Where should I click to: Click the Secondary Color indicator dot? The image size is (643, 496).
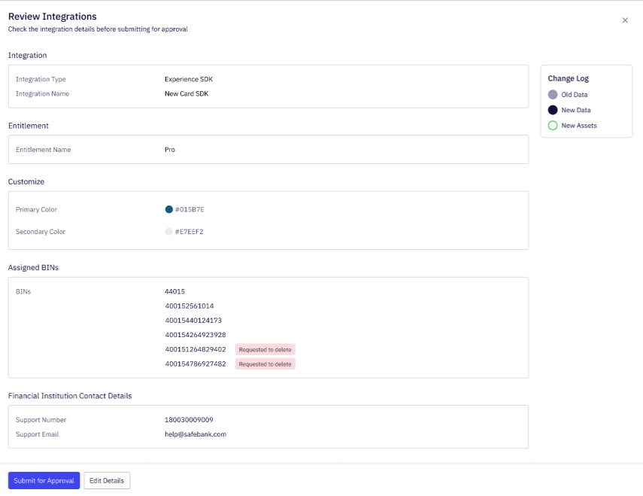pyautogui.click(x=168, y=232)
